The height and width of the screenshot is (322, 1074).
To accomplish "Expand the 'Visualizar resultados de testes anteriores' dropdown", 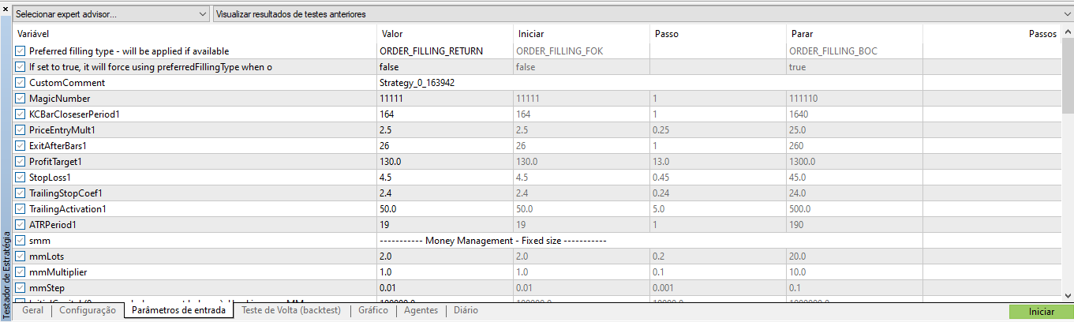I will point(643,14).
